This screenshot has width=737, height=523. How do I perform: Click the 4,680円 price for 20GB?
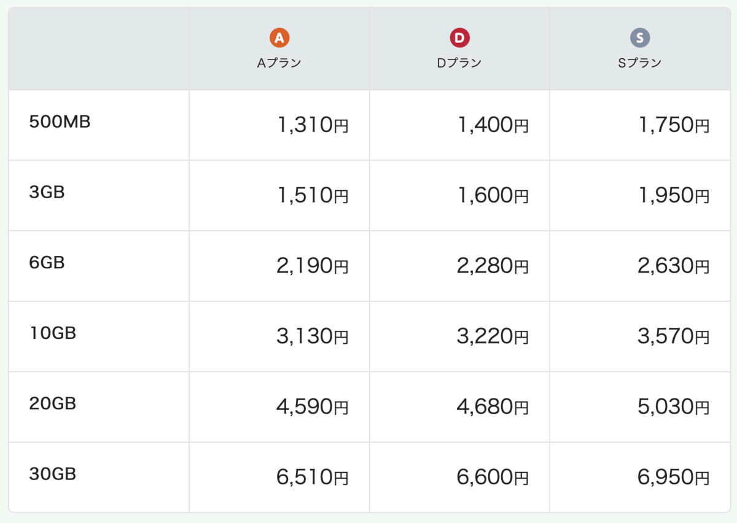coord(493,407)
